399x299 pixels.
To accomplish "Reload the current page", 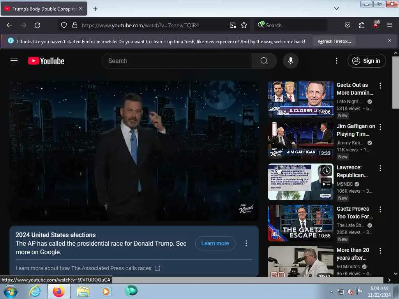I will pyautogui.click(x=37, y=25).
